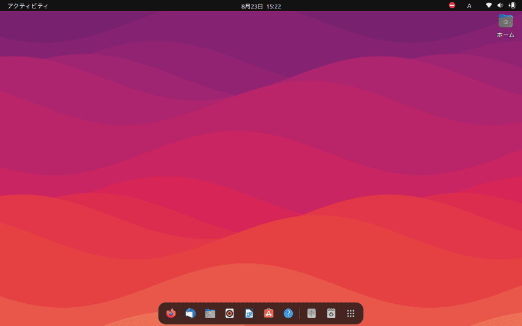Click the red no-entry status indicator
The width and height of the screenshot is (522, 326).
point(452,5)
